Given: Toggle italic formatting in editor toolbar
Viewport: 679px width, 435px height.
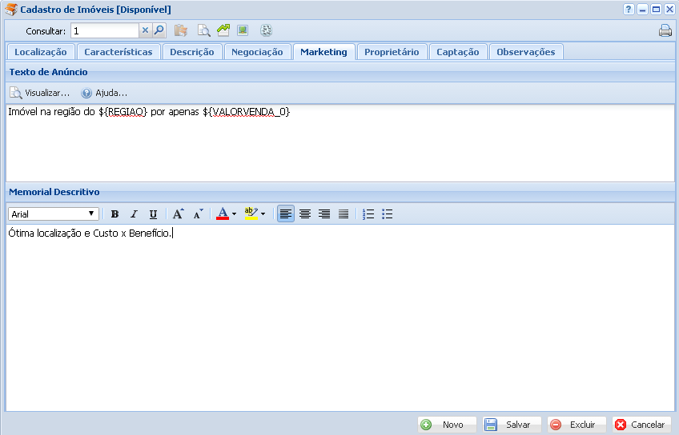Looking at the screenshot, I should pos(134,214).
